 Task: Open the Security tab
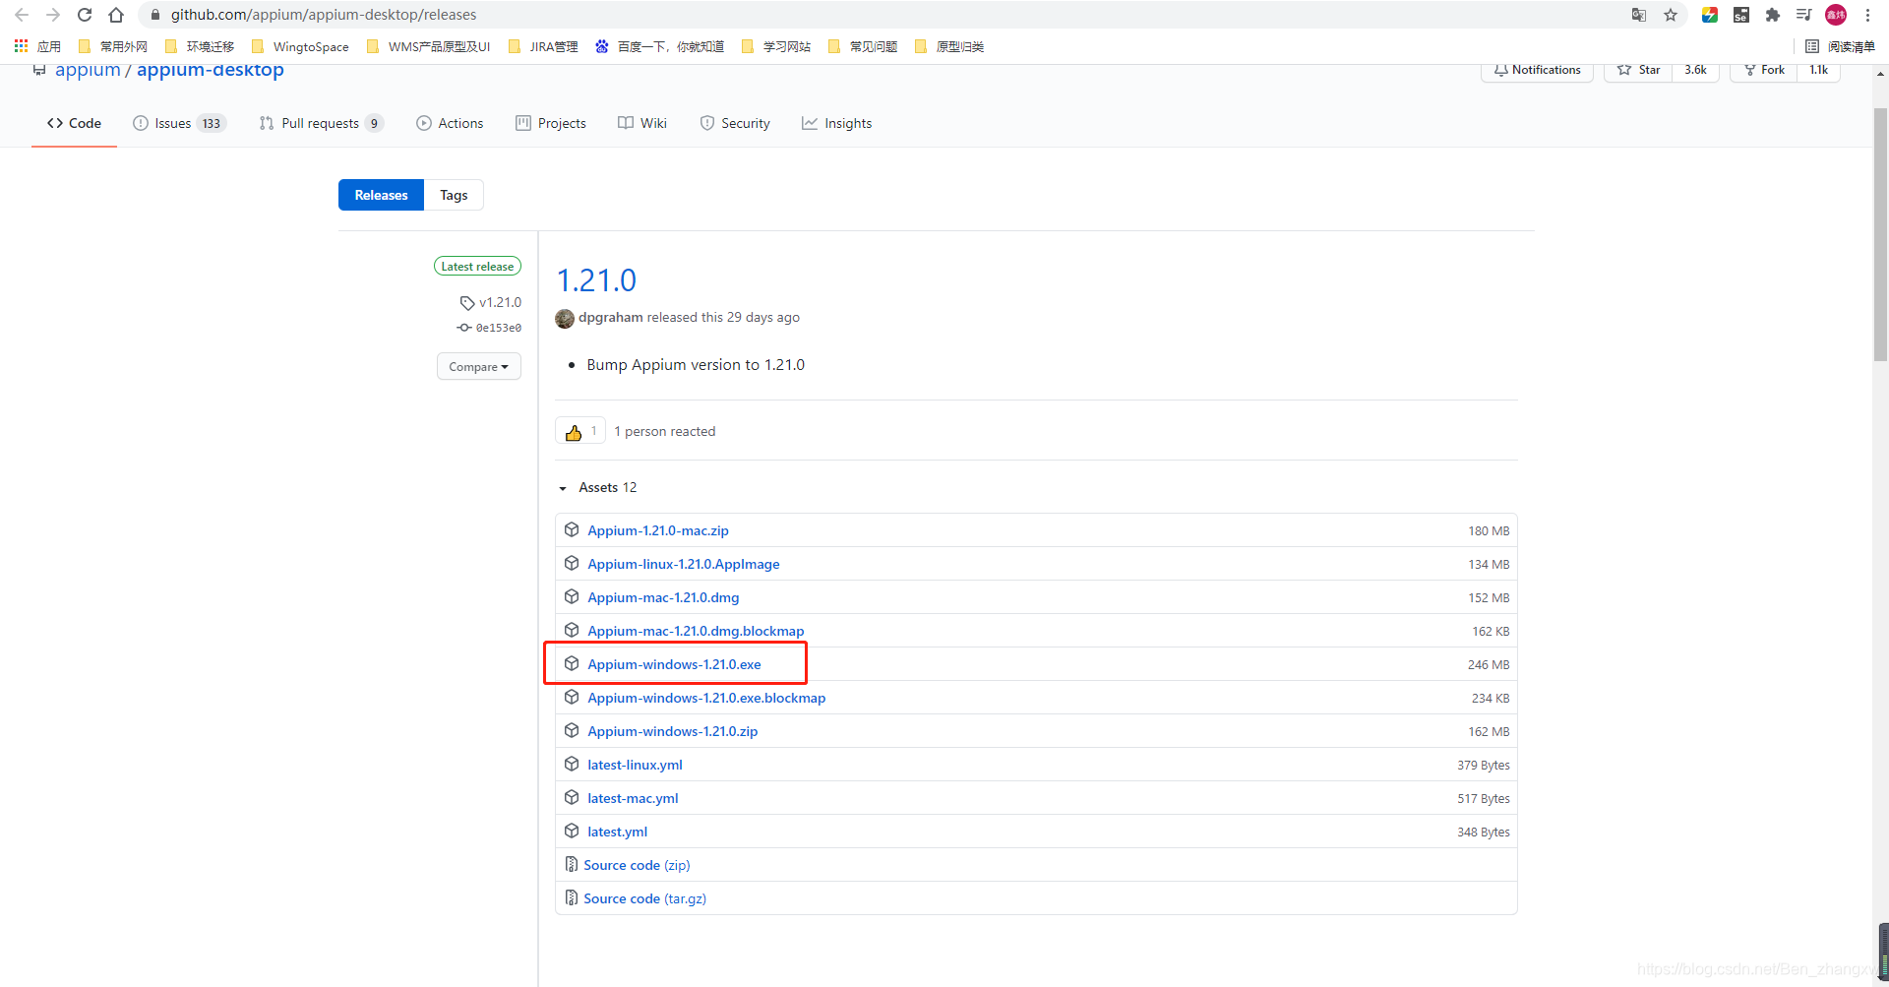(x=735, y=123)
